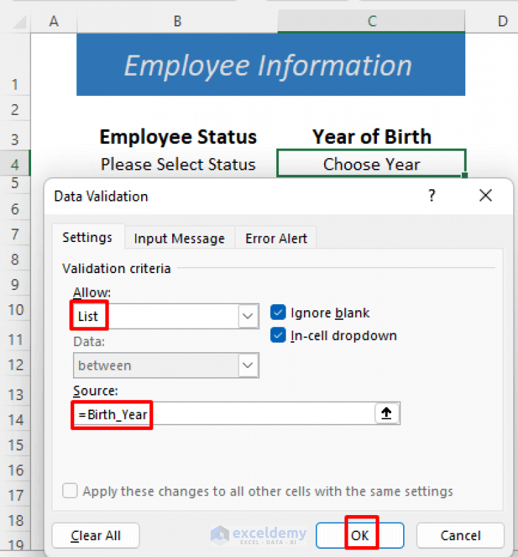Image resolution: width=518 pixels, height=557 pixels.
Task: Click the Clear All button
Action: click(95, 535)
